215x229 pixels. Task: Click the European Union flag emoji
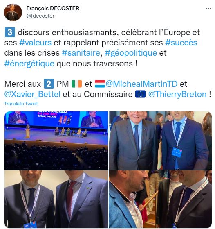tap(140, 94)
